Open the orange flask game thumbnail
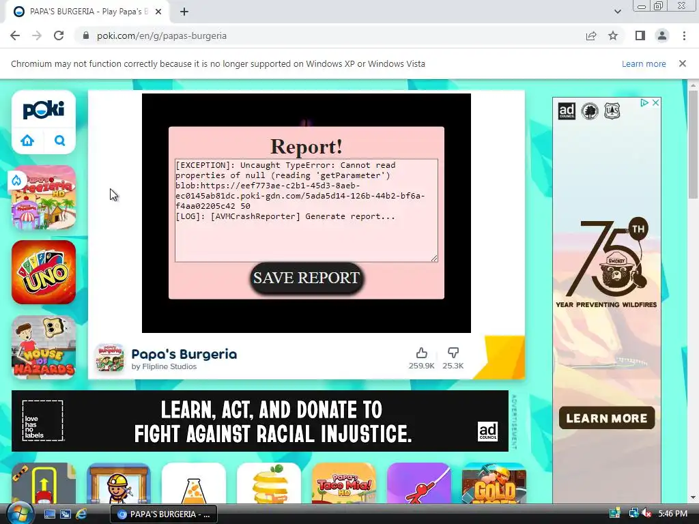699x524 pixels. pyautogui.click(x=194, y=484)
